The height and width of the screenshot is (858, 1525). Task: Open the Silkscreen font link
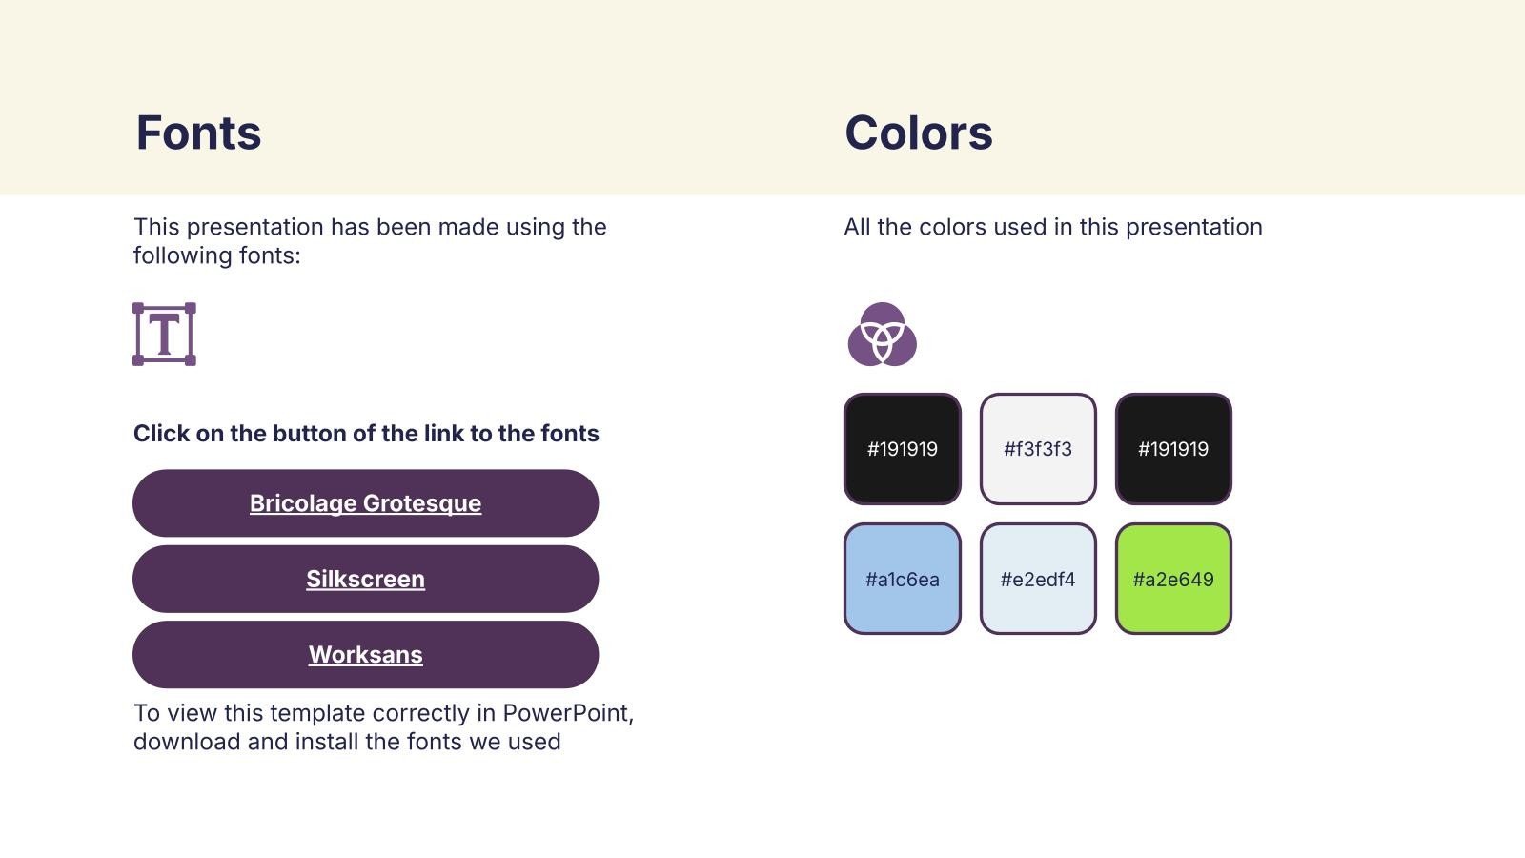click(365, 580)
